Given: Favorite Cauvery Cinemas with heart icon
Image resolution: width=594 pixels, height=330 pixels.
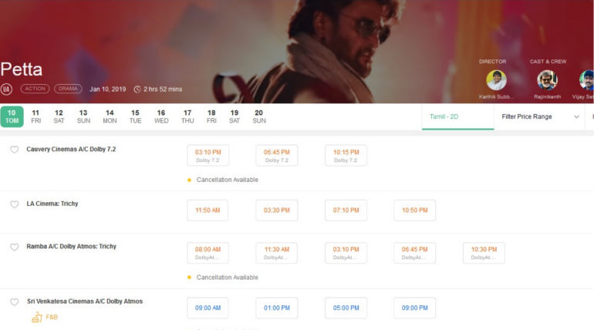Looking at the screenshot, I should tap(14, 150).
